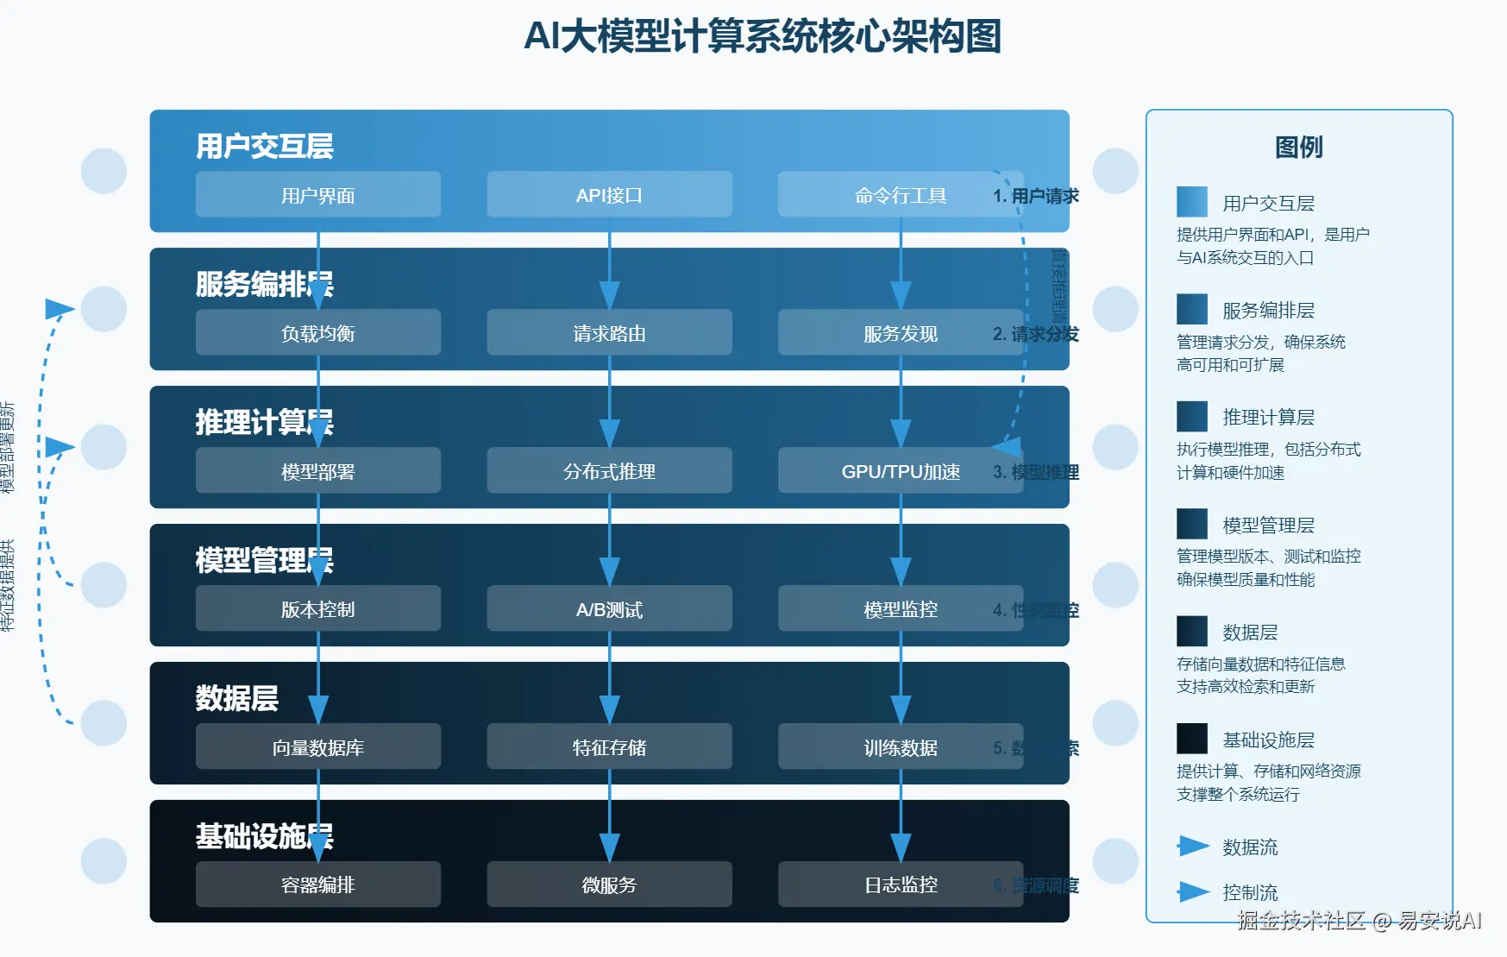Pick the 模型管理层 legend color swatch

click(1192, 524)
